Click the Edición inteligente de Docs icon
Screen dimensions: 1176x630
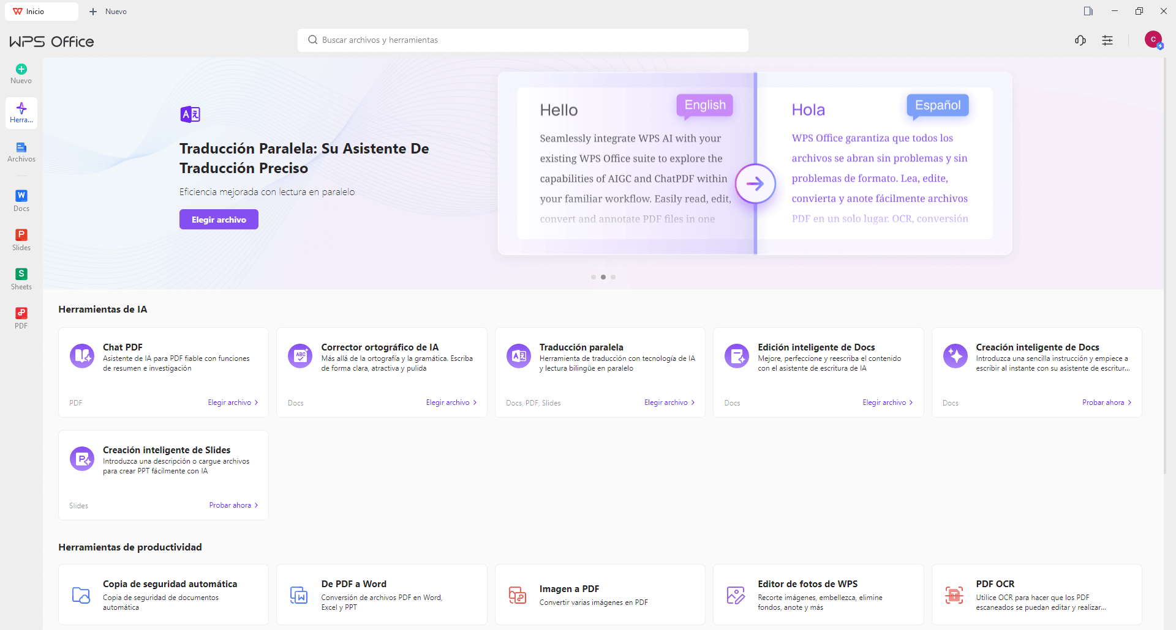[737, 355]
